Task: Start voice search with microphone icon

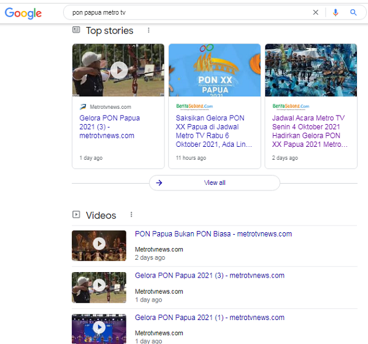Action: coord(335,12)
